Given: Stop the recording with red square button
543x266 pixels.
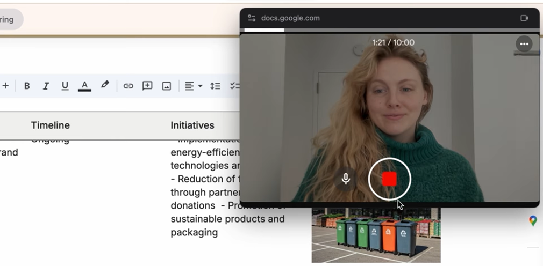Looking at the screenshot, I should tap(389, 179).
